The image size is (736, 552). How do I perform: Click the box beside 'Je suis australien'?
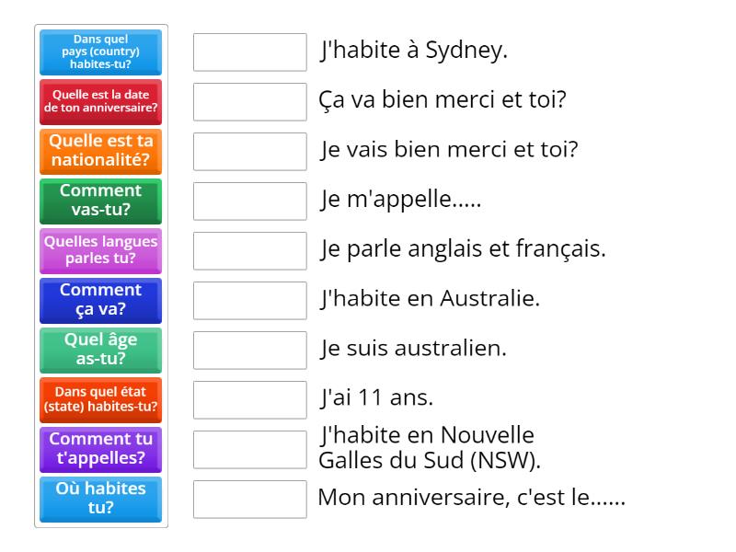click(x=249, y=351)
